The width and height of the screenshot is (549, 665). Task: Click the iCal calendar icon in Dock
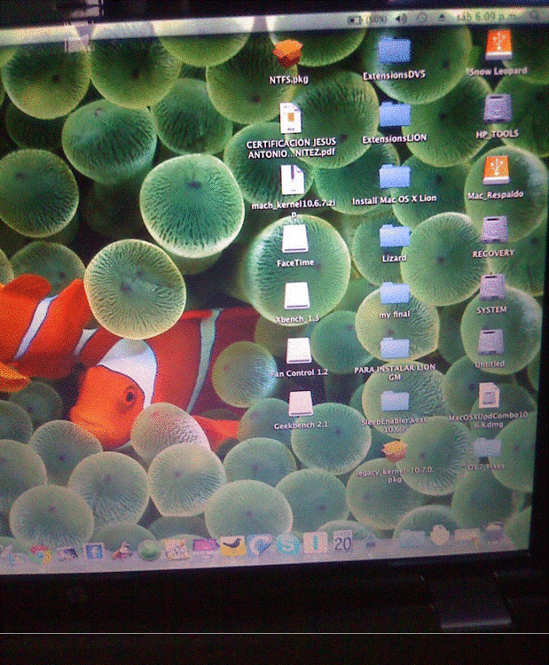tap(342, 543)
